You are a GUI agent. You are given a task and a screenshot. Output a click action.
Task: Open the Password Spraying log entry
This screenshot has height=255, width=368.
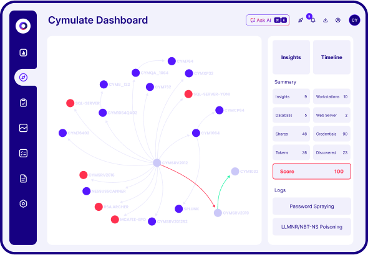click(x=312, y=206)
